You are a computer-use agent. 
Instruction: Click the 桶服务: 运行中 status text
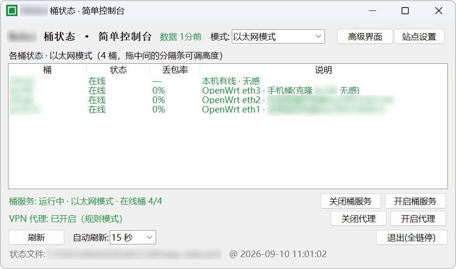(86, 201)
